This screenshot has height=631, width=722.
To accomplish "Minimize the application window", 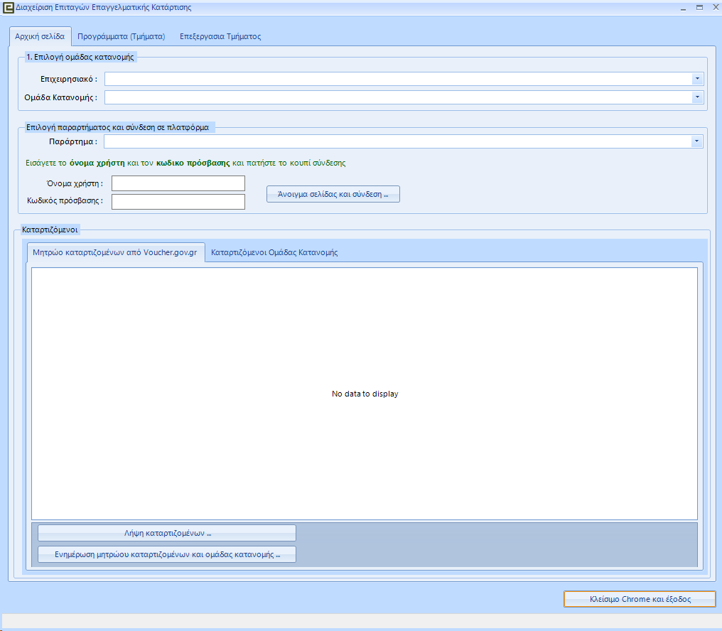I will pos(683,7).
